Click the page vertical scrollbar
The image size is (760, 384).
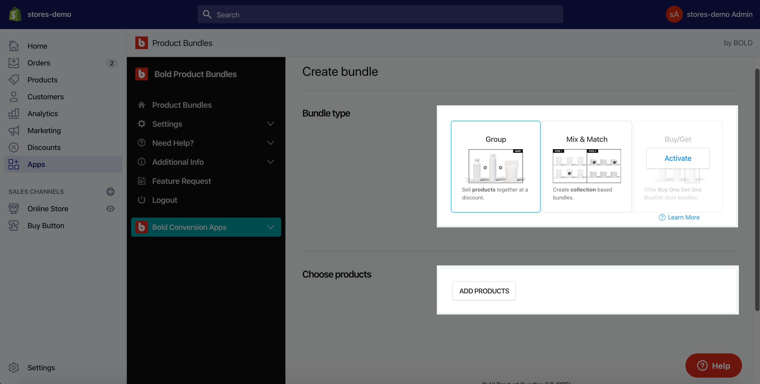[x=757, y=190]
